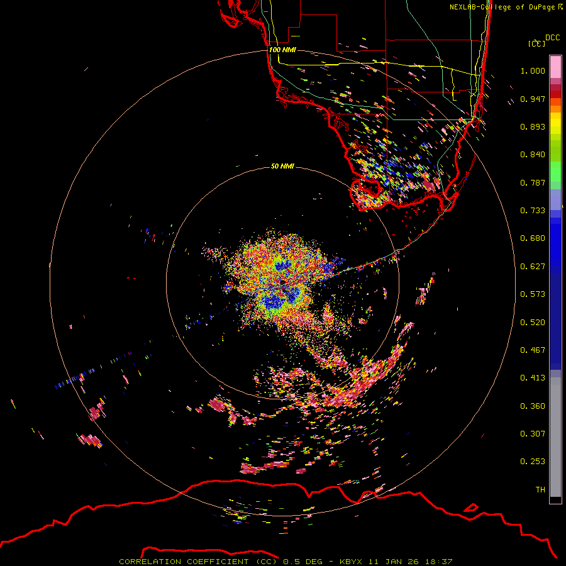The width and height of the screenshot is (566, 566).
Task: Click the 0.733 color scale value
Action: (x=533, y=211)
